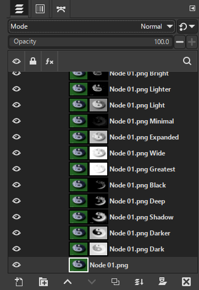Select the 'Node 01.png Shadow' layer name
Image resolution: width=199 pixels, height=290 pixels.
[x=141, y=217]
